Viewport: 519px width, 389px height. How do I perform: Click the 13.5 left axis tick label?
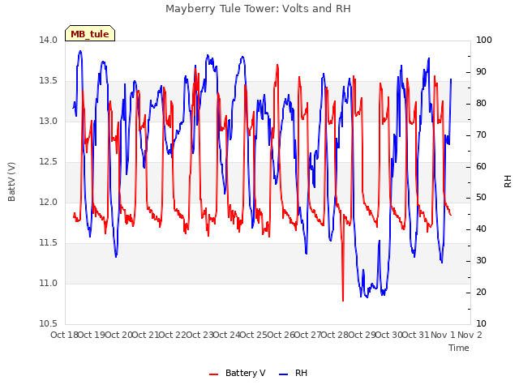click(x=49, y=81)
